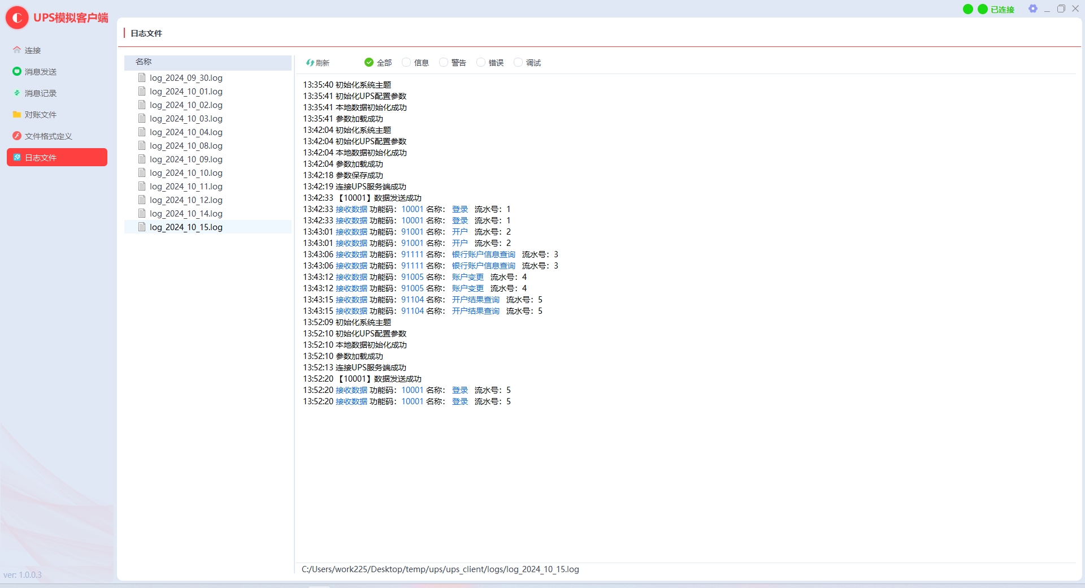The image size is (1085, 588).
Task: Select the 全部 log filter radio
Action: point(378,63)
